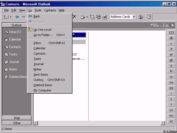Choose Journal in the Go menu
This screenshot has width=177, height=133.
click(x=50, y=64)
